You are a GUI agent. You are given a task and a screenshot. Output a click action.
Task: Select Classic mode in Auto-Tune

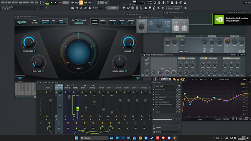click(x=95, y=21)
